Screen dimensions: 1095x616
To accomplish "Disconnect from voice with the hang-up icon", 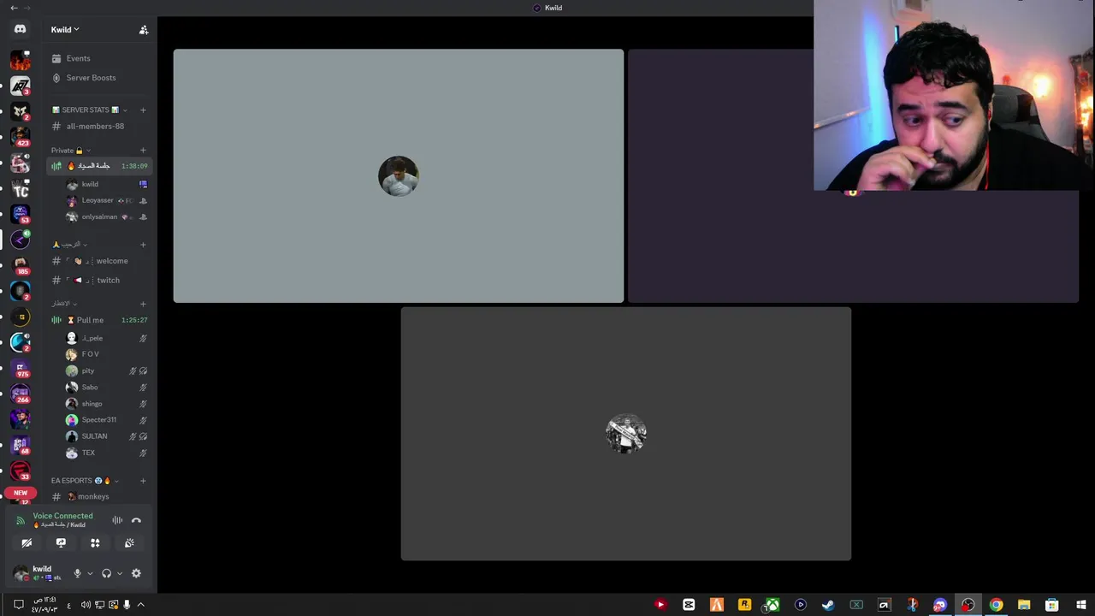I will pos(136,520).
